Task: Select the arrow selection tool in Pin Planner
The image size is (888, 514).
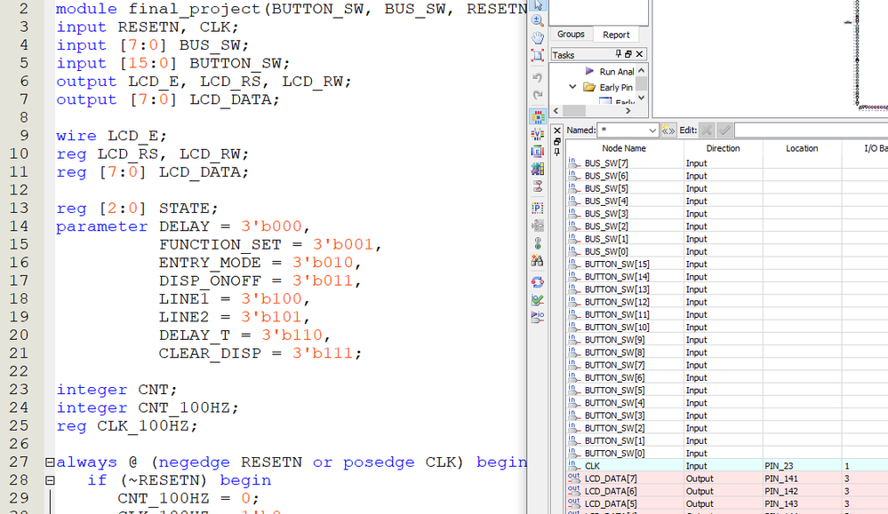Action: pyautogui.click(x=538, y=4)
